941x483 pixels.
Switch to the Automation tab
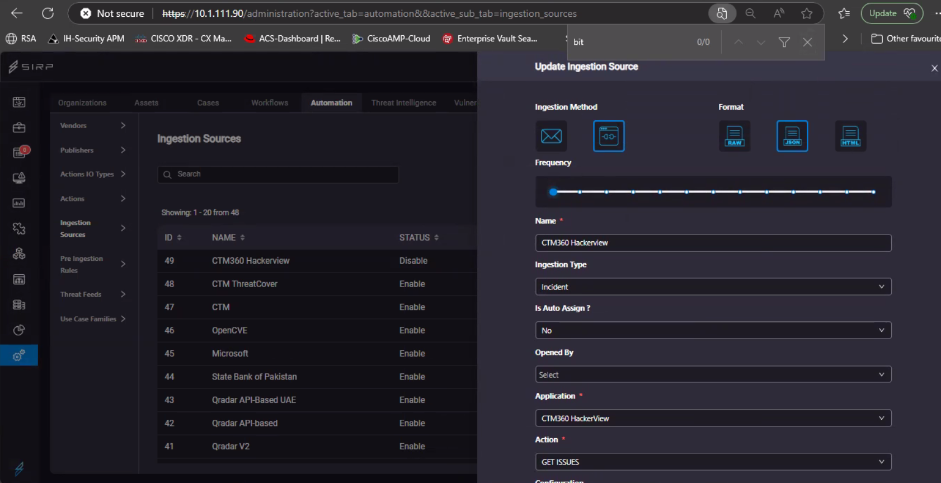[x=332, y=103]
